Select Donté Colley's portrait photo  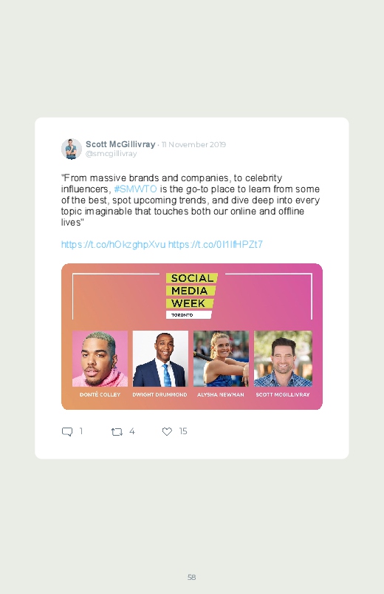pos(100,358)
